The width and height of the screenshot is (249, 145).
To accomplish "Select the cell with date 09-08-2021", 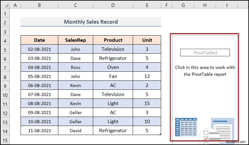I will coord(39,113).
